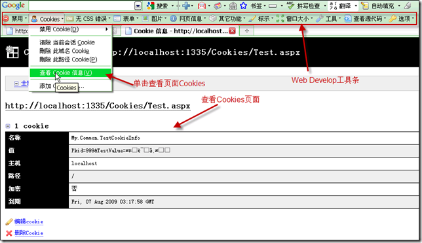The width and height of the screenshot is (422, 243).
Task: Click the 自动填充 autofill button
Action: pyautogui.click(x=378, y=6)
